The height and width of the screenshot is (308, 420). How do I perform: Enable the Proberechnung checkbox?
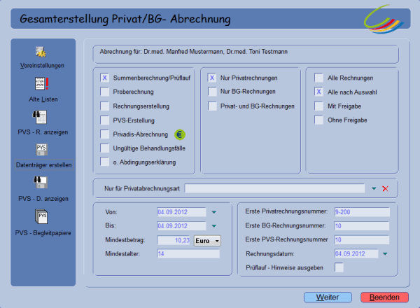point(105,92)
